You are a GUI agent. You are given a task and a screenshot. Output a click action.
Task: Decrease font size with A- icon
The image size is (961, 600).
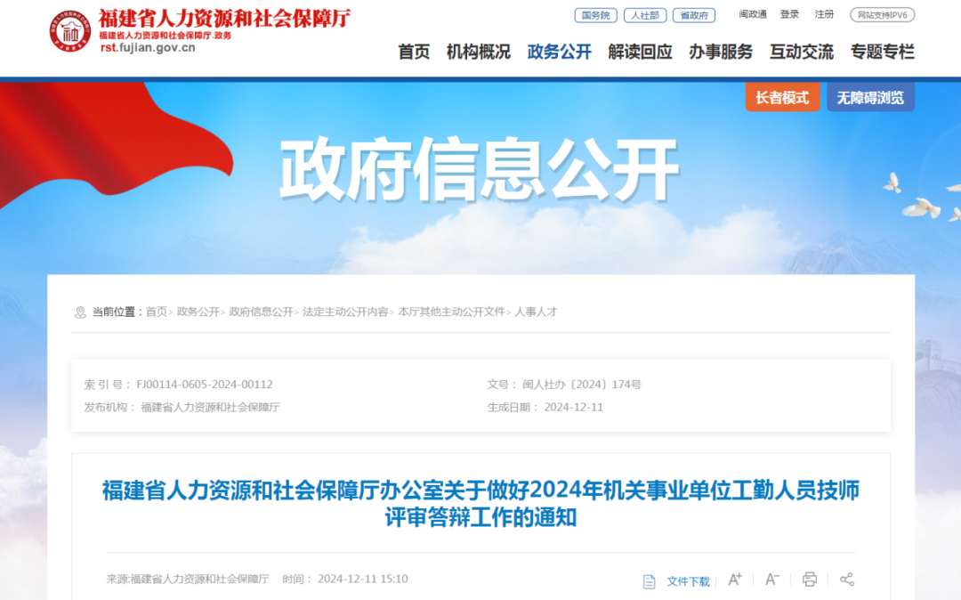click(772, 580)
